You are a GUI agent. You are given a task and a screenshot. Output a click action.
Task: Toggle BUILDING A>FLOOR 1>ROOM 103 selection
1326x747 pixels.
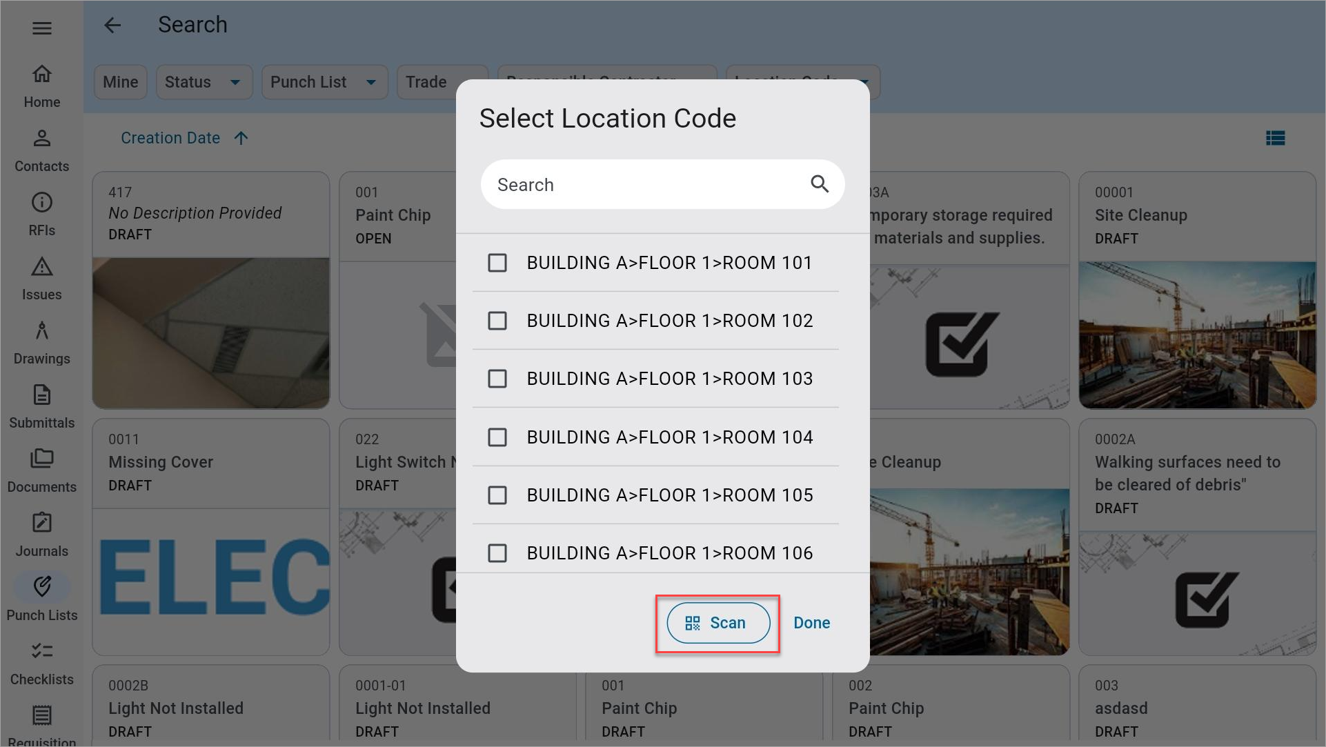(x=497, y=379)
